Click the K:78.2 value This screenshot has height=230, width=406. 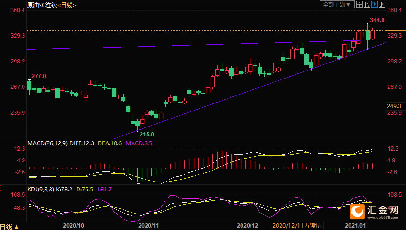tap(64, 189)
